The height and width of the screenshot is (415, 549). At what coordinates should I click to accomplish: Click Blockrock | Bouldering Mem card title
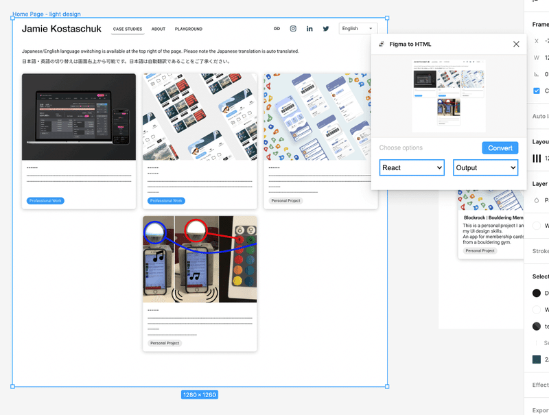tap(493, 217)
